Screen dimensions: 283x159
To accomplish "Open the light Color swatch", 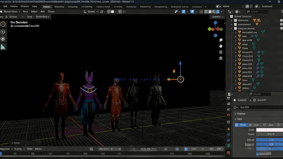I will (270, 130).
